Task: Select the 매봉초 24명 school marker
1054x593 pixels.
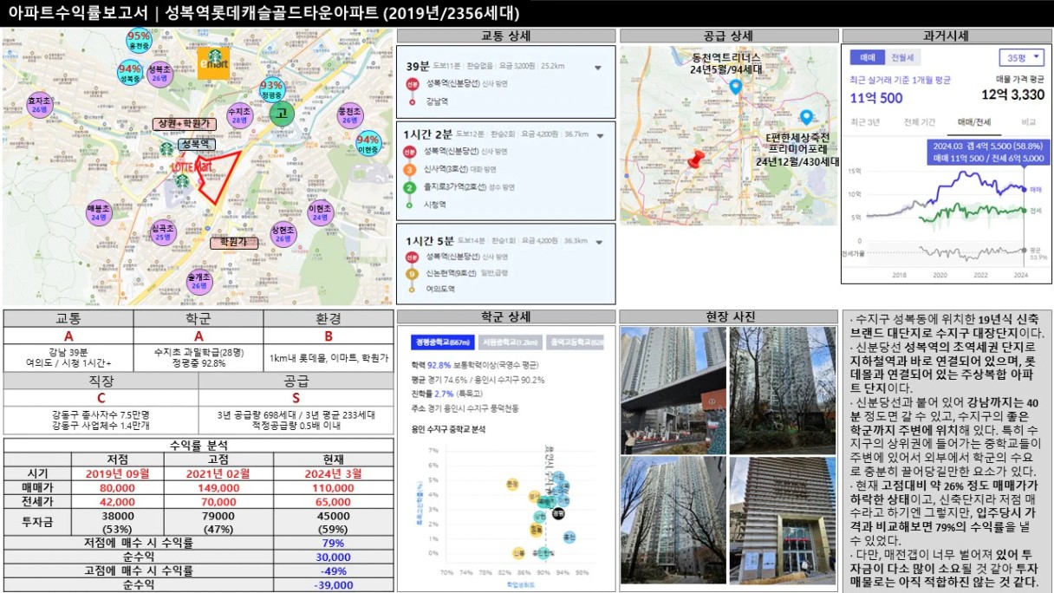Action: (x=99, y=212)
